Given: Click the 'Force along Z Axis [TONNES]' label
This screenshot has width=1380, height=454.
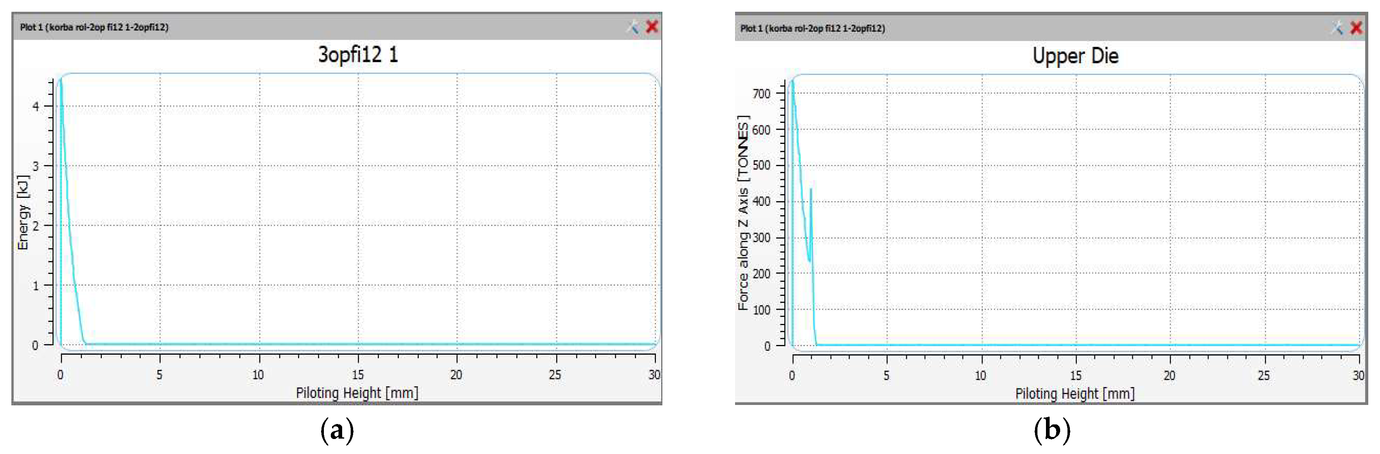Looking at the screenshot, I should pyautogui.click(x=742, y=213).
